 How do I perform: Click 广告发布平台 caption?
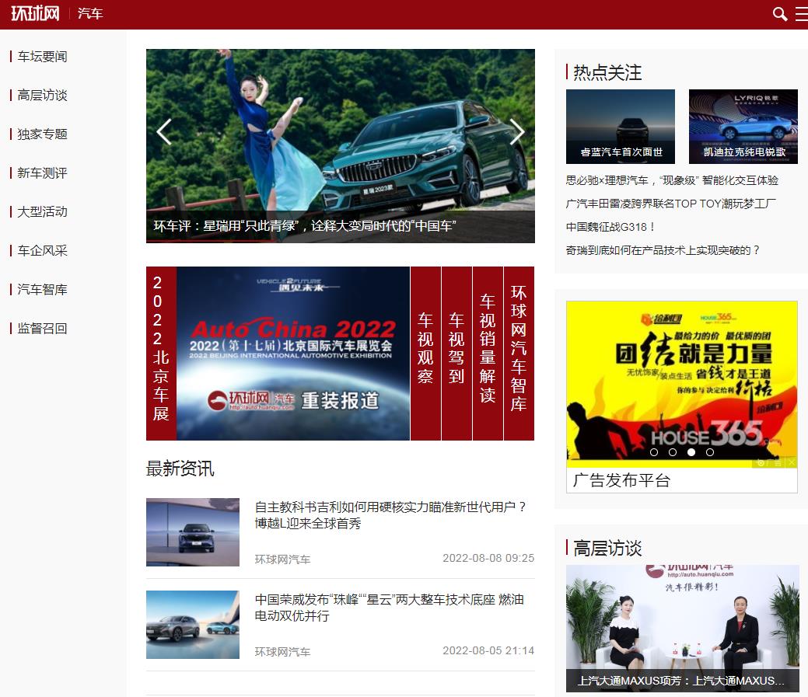point(621,480)
